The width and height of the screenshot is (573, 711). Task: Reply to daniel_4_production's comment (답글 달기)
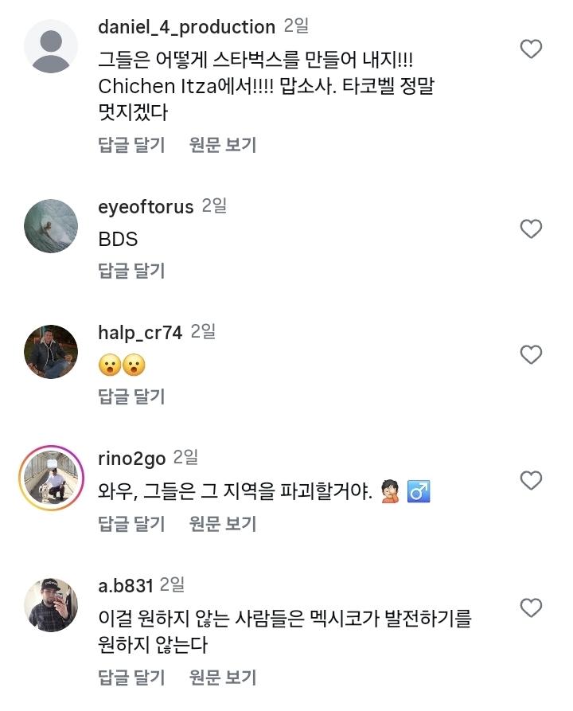point(131,145)
